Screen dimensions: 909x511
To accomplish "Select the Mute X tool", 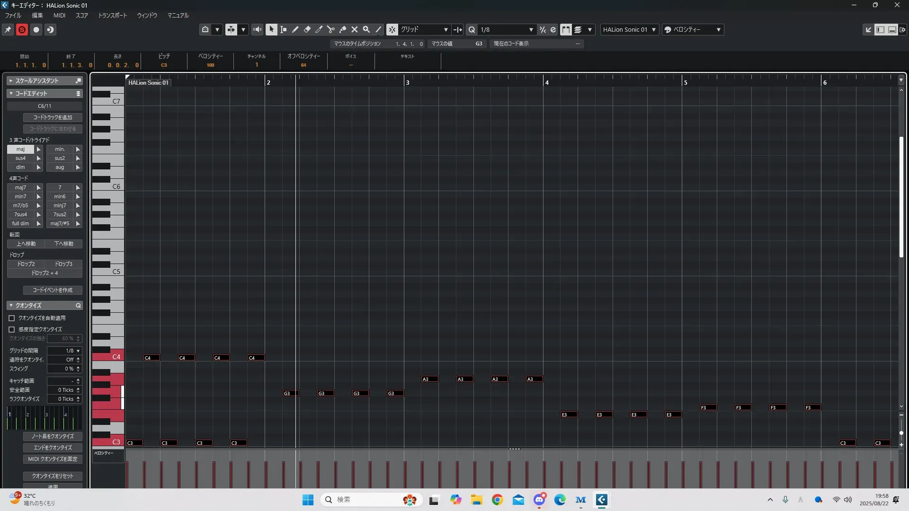I will (x=355, y=29).
